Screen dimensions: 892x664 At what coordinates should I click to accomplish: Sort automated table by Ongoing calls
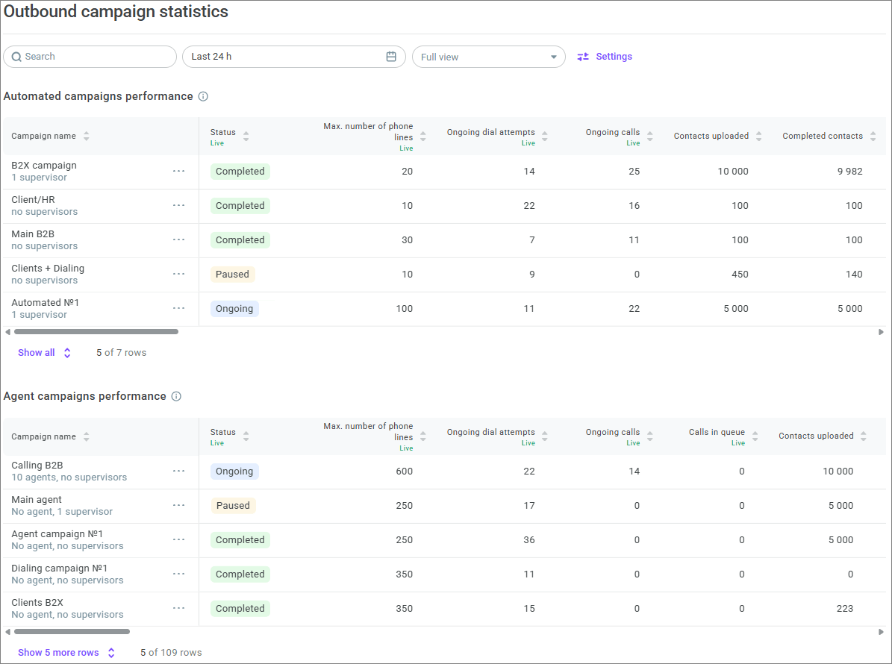[x=649, y=136]
